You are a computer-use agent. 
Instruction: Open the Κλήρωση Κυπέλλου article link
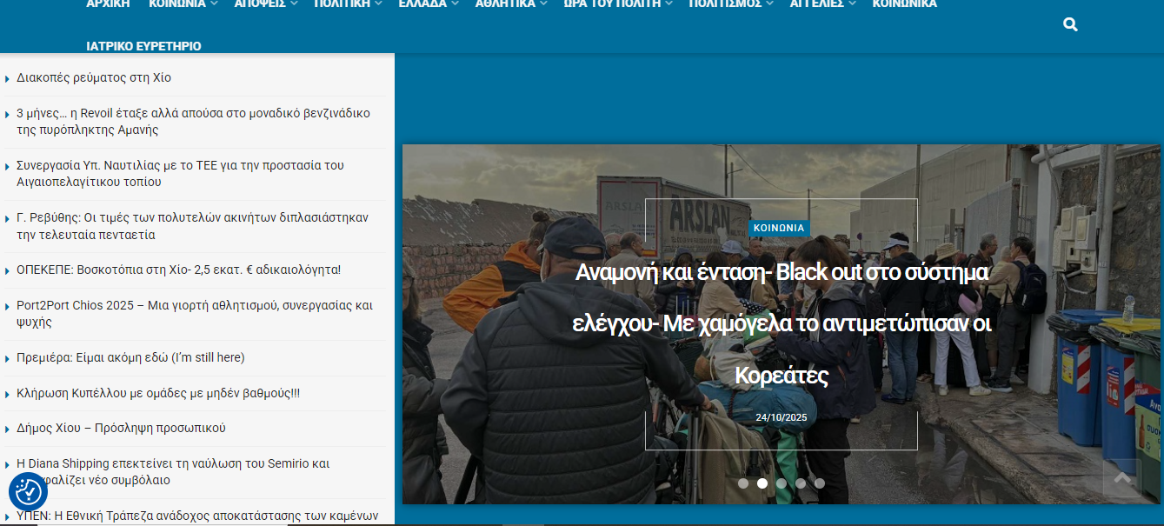point(158,393)
